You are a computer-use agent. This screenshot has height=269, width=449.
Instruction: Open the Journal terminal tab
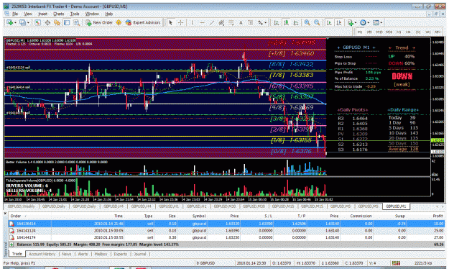click(x=140, y=254)
